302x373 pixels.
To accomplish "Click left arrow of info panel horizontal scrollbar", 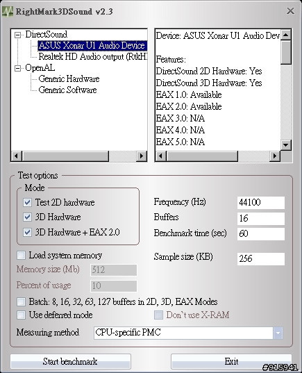I will click(x=161, y=156).
